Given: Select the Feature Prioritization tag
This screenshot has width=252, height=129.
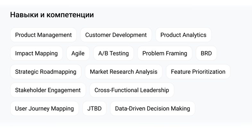Looking at the screenshot, I should tap(198, 72).
